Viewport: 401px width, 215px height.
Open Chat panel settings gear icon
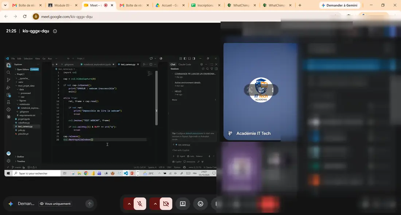[202, 64]
